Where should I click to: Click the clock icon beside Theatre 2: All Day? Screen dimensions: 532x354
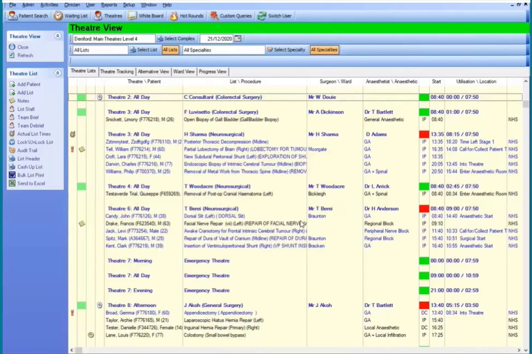click(99, 97)
